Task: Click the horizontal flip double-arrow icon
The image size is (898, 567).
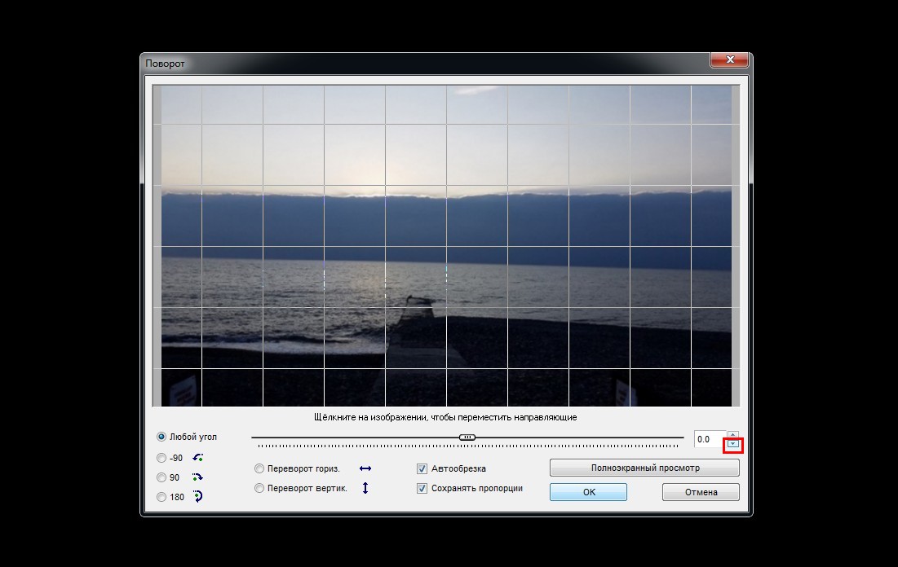Action: click(365, 469)
